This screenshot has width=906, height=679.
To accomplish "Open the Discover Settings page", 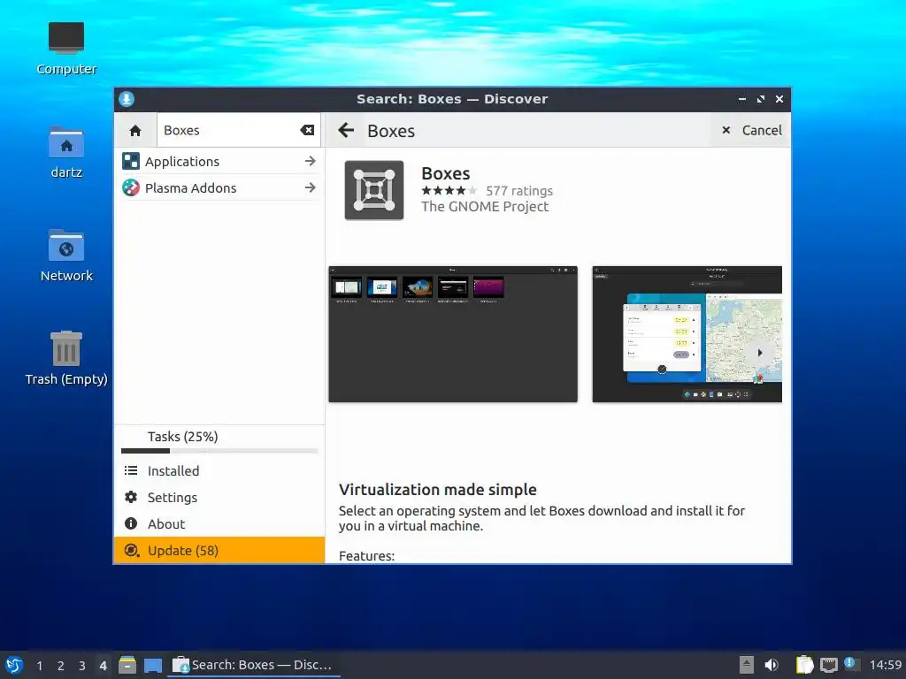I will point(219,497).
